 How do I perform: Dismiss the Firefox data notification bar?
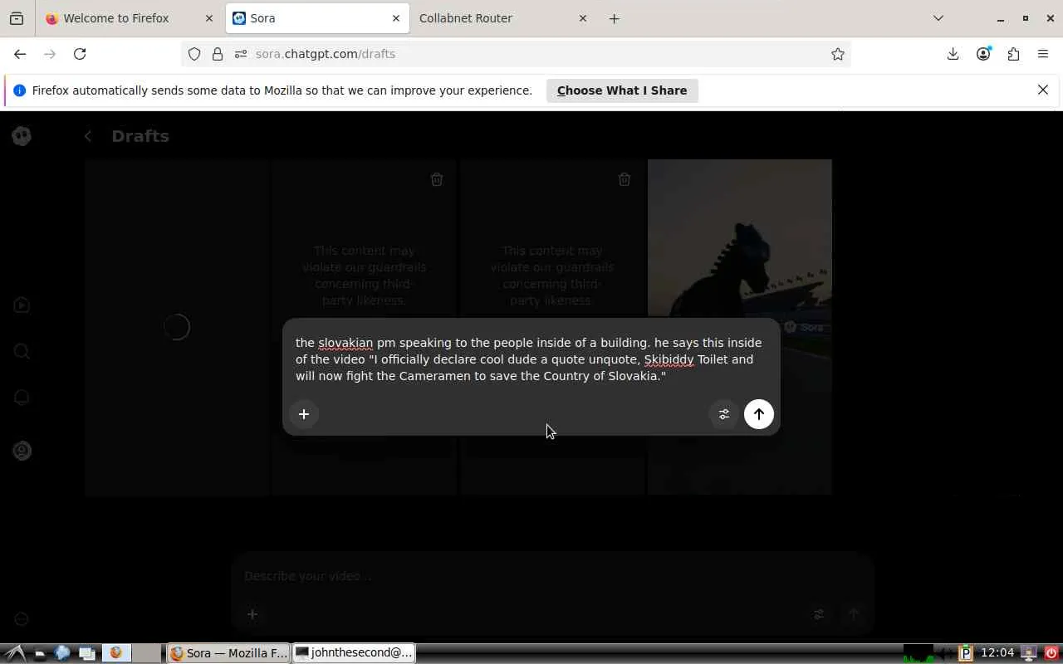point(1043,90)
